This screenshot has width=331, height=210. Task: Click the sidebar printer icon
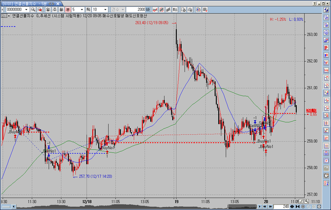tap(326, 33)
